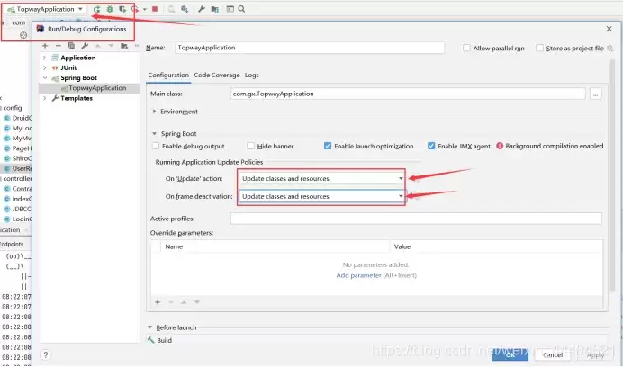Select DruidC class in project tree
This screenshot has height=367, width=623.
[x=17, y=118]
